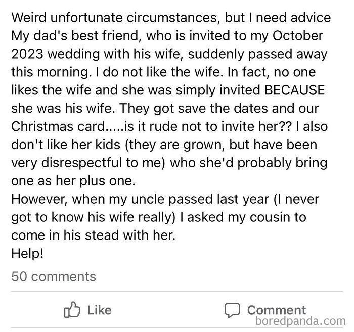Click the line starting with 'However, when my uncle'
The width and height of the screenshot is (354, 332).
click(x=165, y=199)
